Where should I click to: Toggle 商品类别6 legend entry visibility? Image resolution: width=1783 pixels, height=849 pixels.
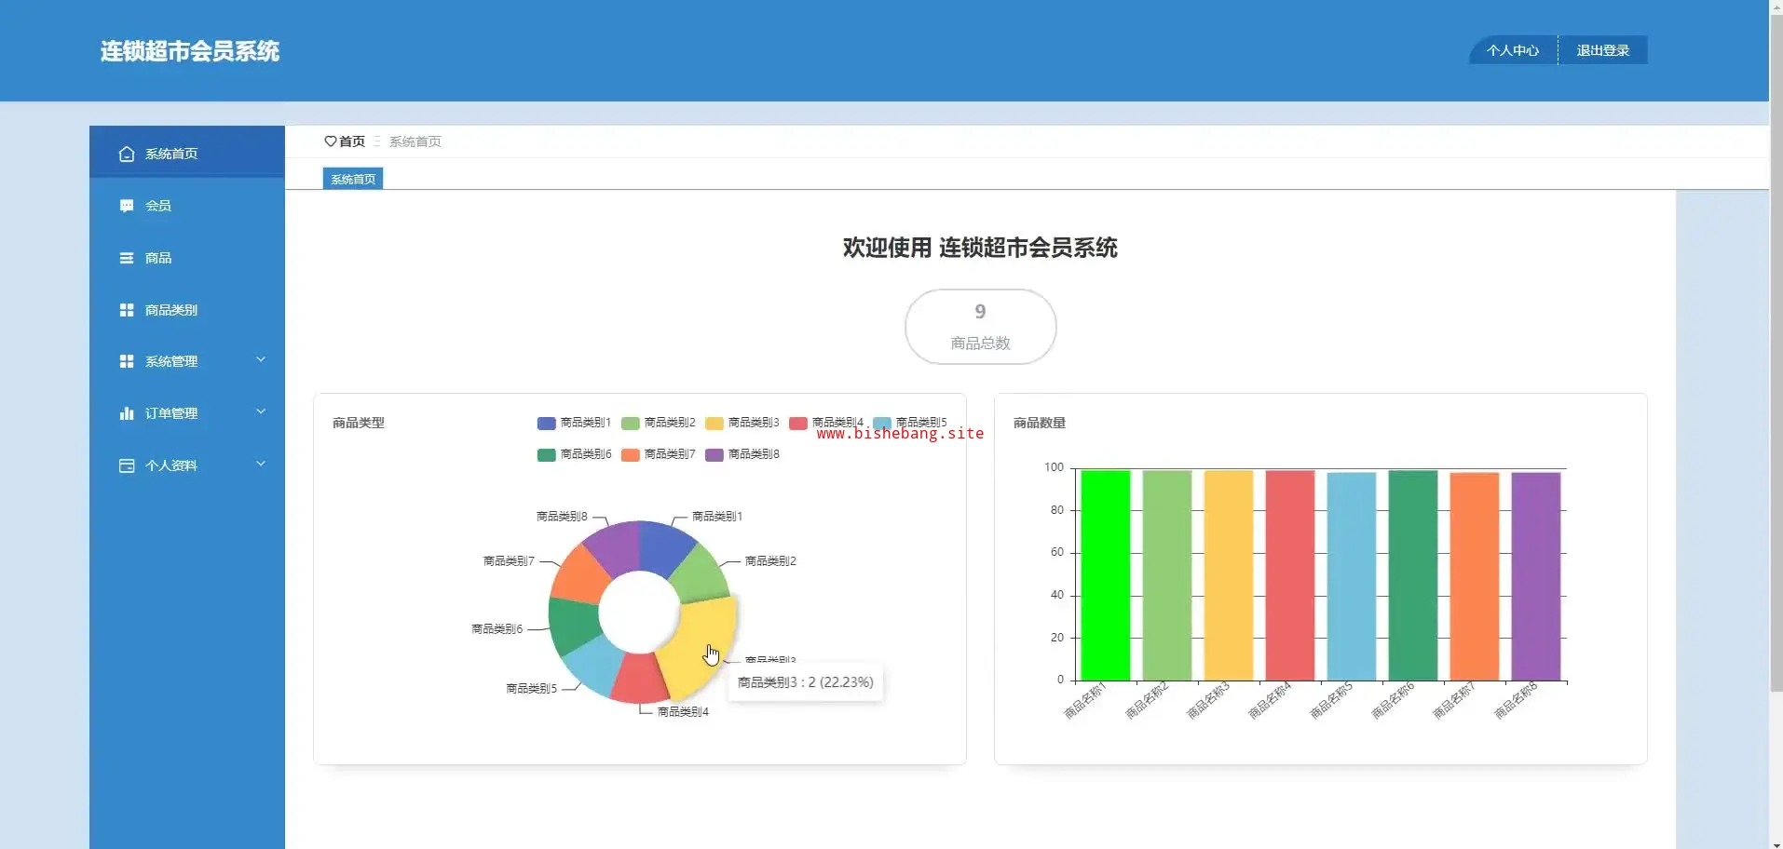pos(574,455)
